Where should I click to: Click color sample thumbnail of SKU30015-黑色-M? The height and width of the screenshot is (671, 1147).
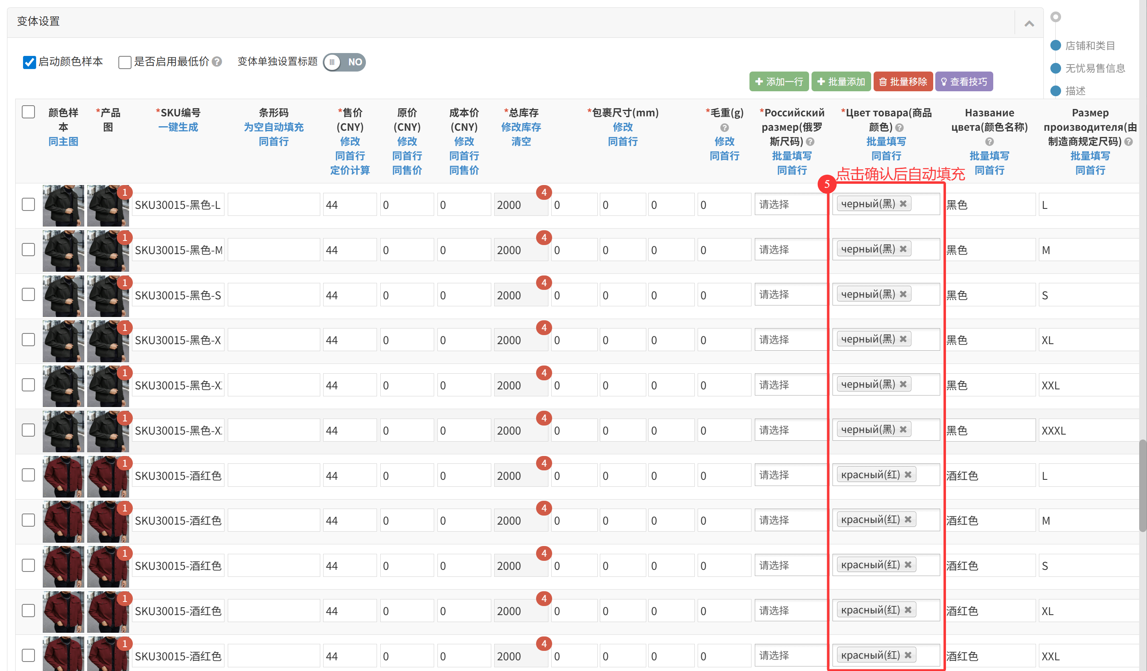coord(63,250)
